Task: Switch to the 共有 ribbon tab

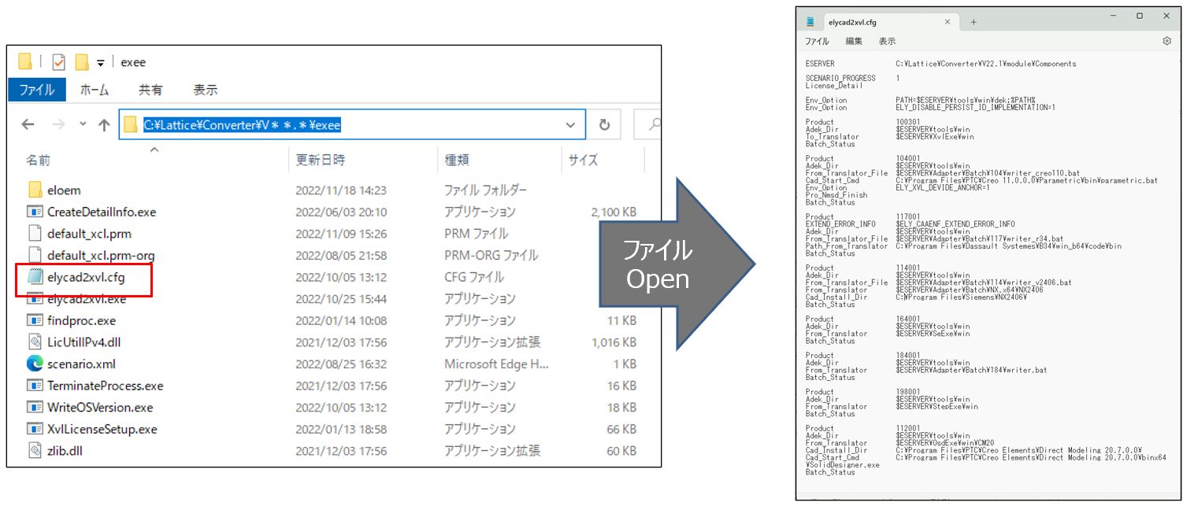Action: click(150, 90)
